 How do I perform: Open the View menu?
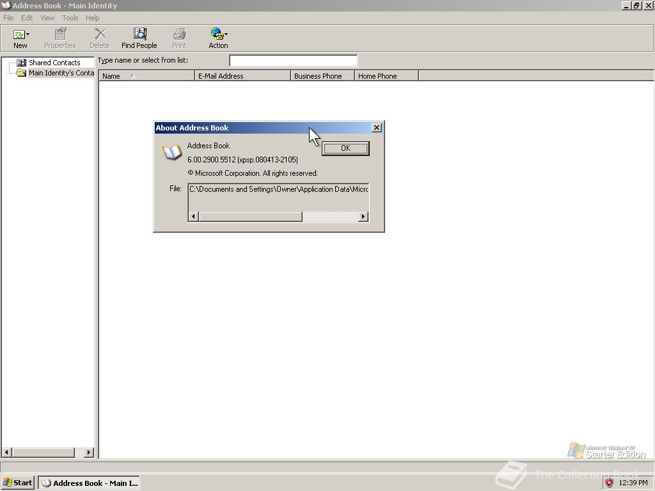click(47, 18)
